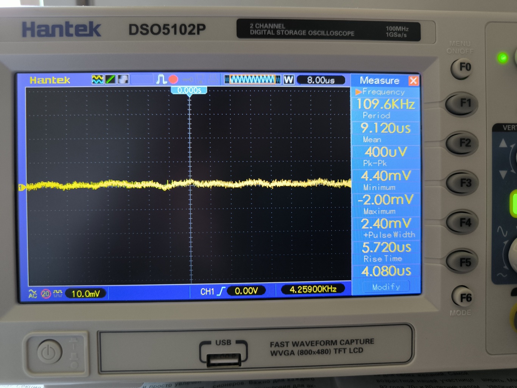
Task: Click the Modify button in Measure menu
Action: click(386, 287)
